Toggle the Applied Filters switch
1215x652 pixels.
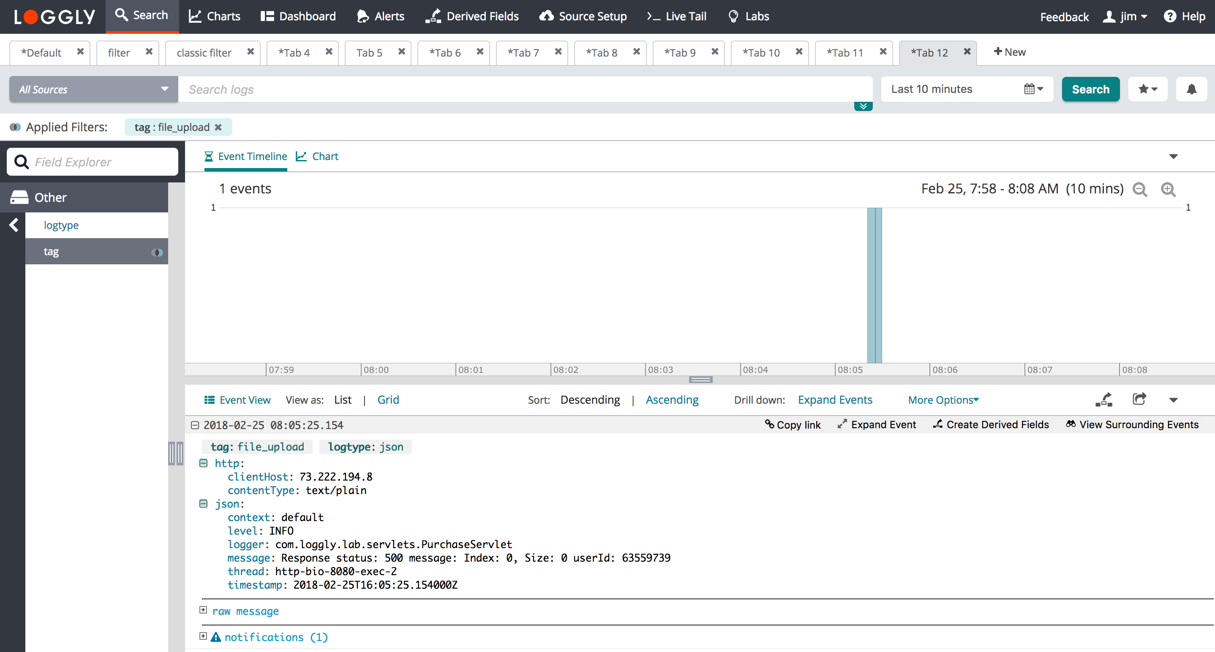[x=15, y=127]
